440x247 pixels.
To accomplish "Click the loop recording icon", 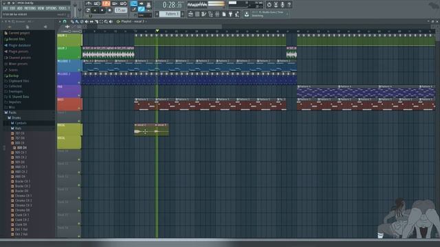I will 123,3.
